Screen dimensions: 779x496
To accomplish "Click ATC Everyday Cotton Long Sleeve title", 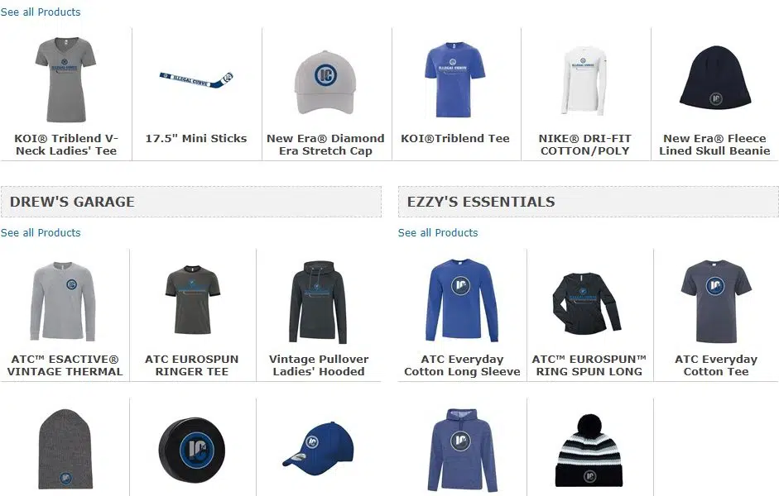I will tap(462, 365).
